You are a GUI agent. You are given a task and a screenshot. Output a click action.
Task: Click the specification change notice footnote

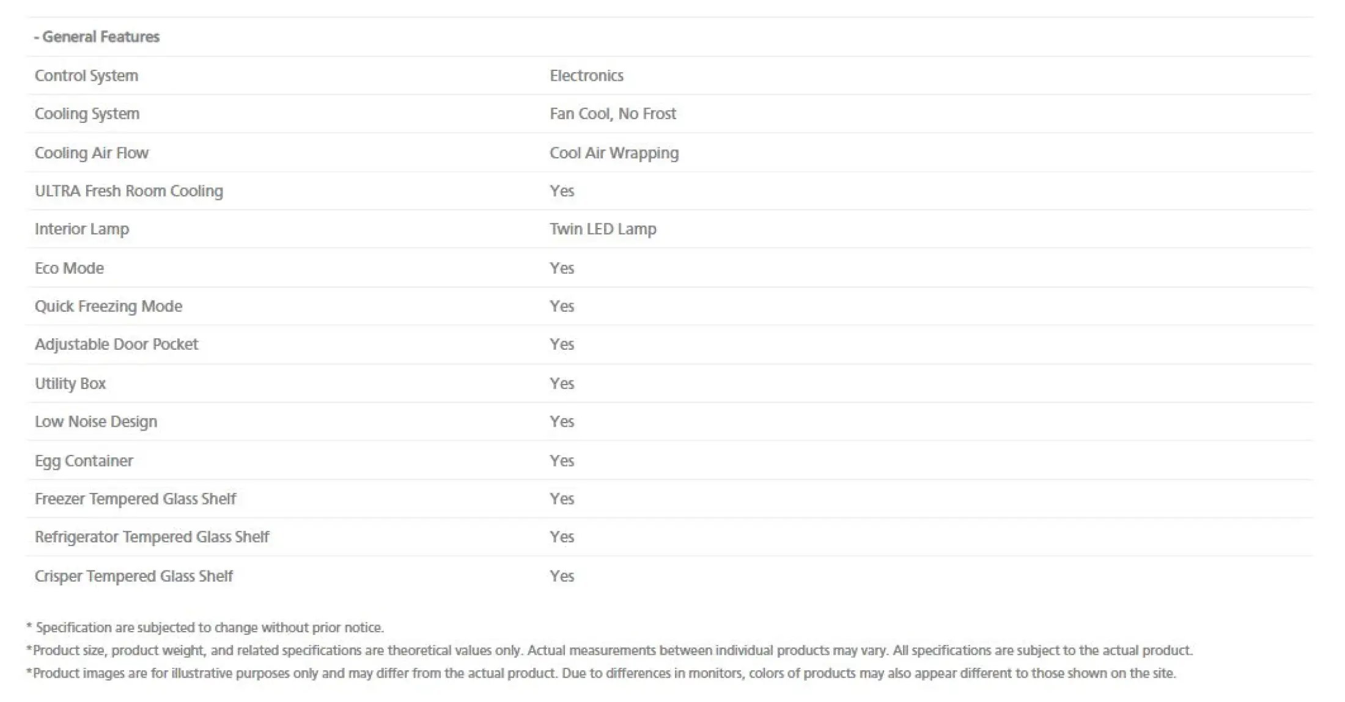click(x=205, y=627)
